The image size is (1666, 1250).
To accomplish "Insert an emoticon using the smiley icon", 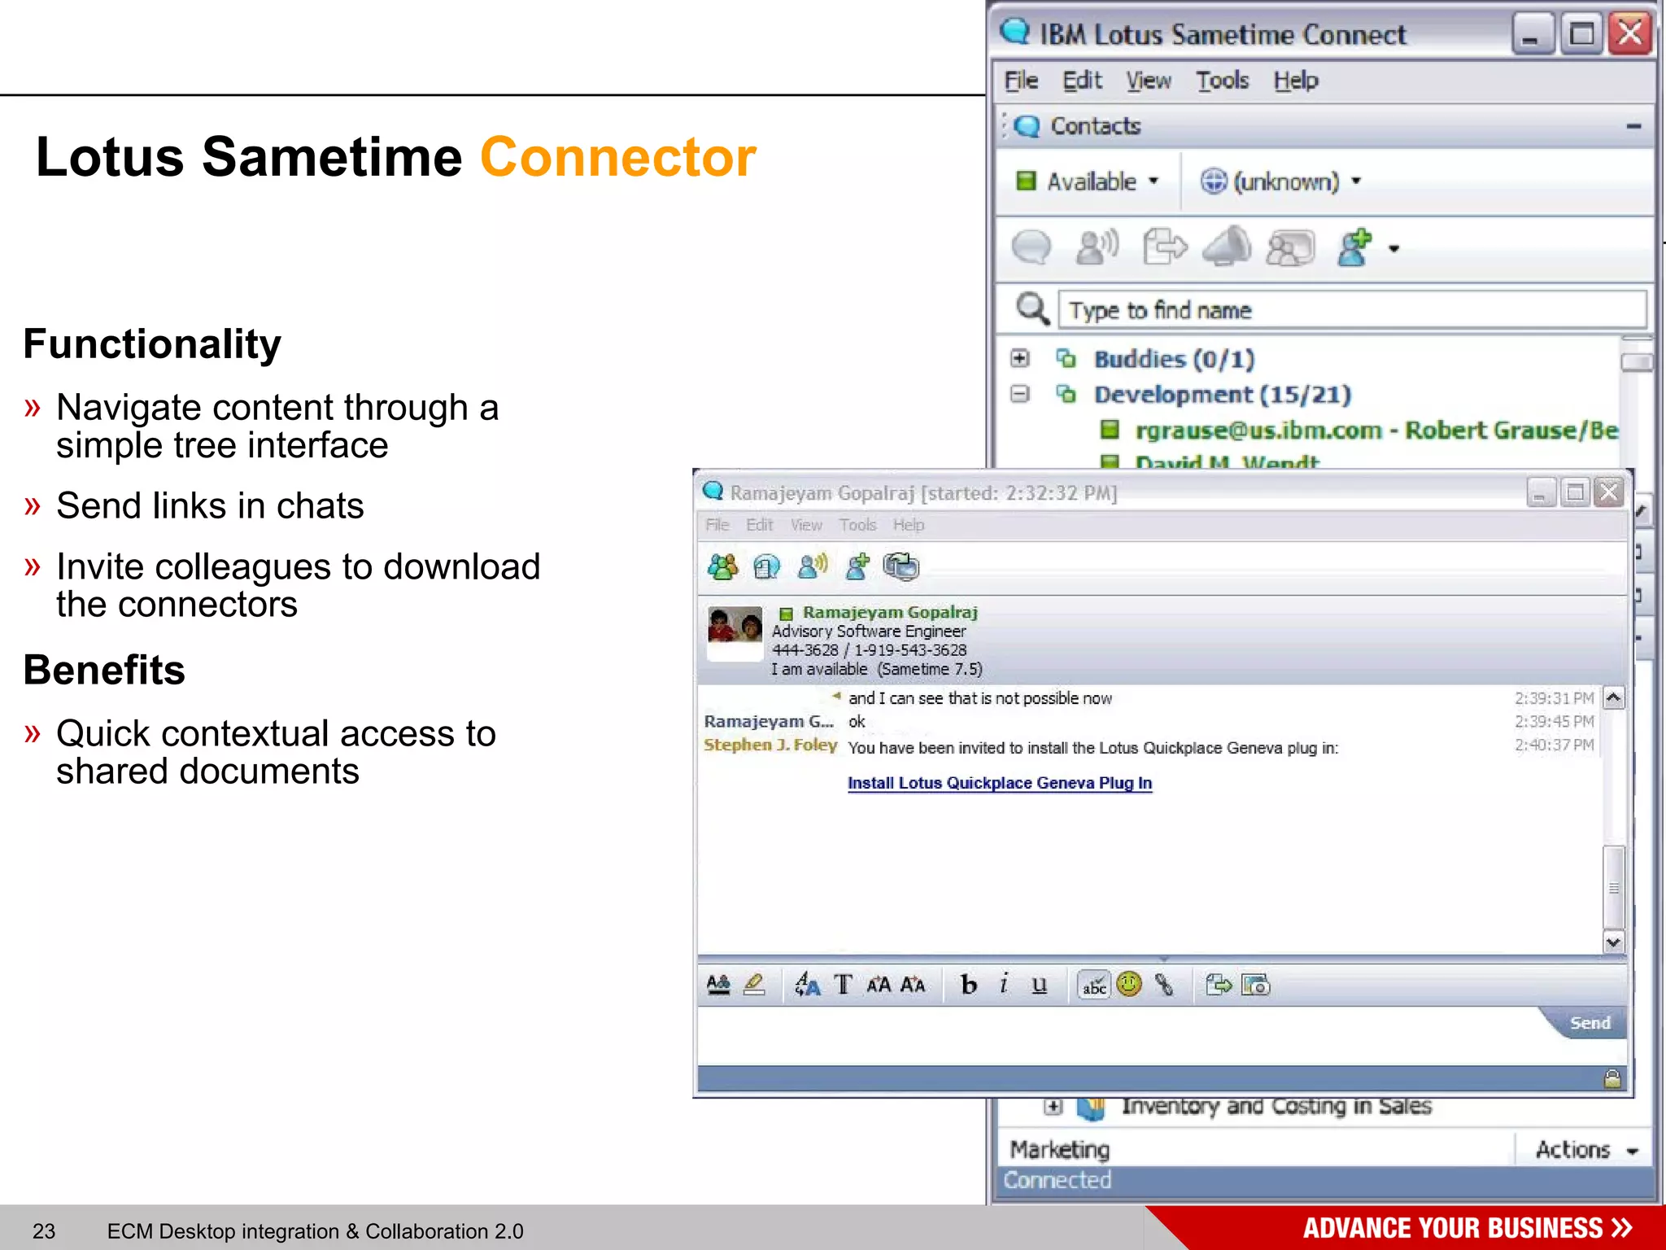I will pos(1129,985).
